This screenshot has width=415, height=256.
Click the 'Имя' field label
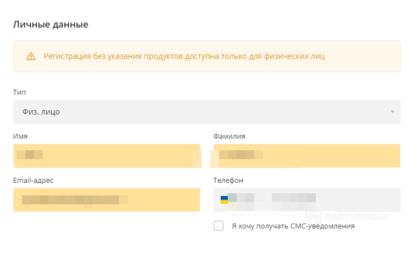pyautogui.click(x=20, y=136)
